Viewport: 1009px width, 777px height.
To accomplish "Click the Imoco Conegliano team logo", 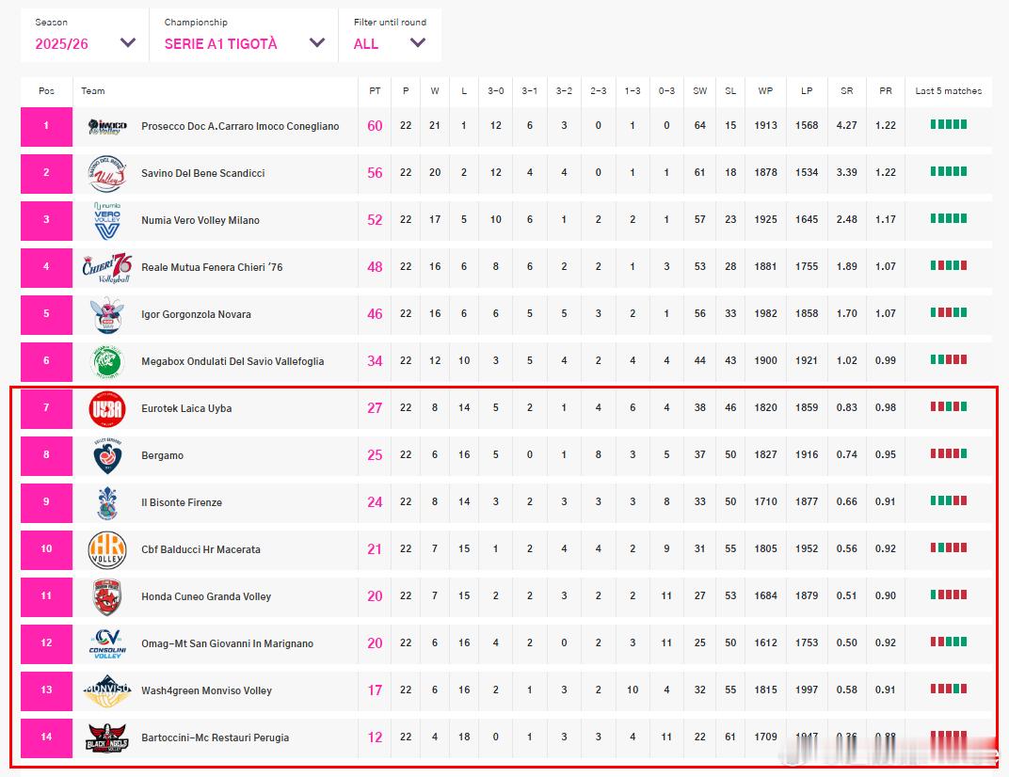I will coord(106,126).
